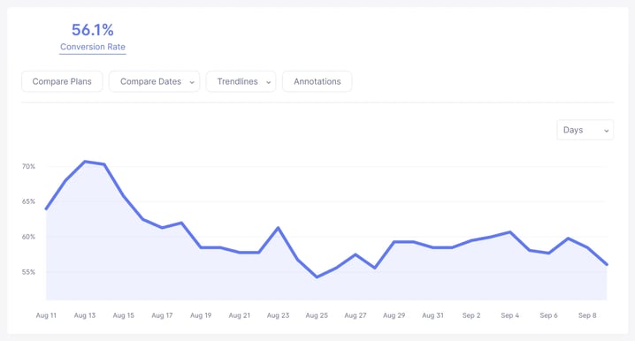
Task: Click the Aug 21 axis label
Action: click(240, 315)
